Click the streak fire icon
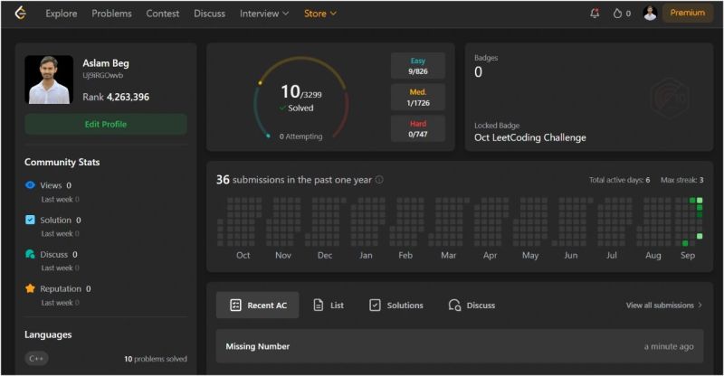This screenshot has width=724, height=376. pos(617,14)
